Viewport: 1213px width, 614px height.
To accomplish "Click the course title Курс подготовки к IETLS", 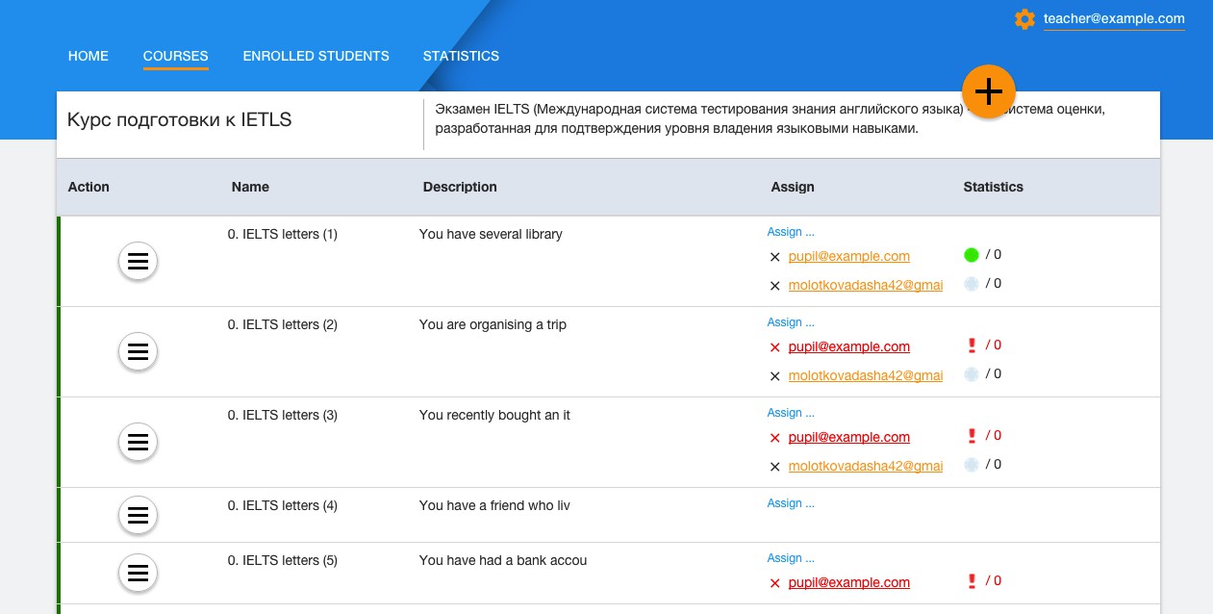I will coord(179,120).
